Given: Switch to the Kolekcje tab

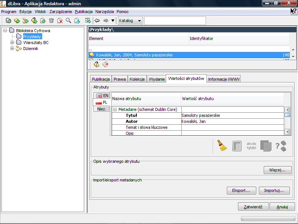Looking at the screenshot, I should tap(137, 79).
